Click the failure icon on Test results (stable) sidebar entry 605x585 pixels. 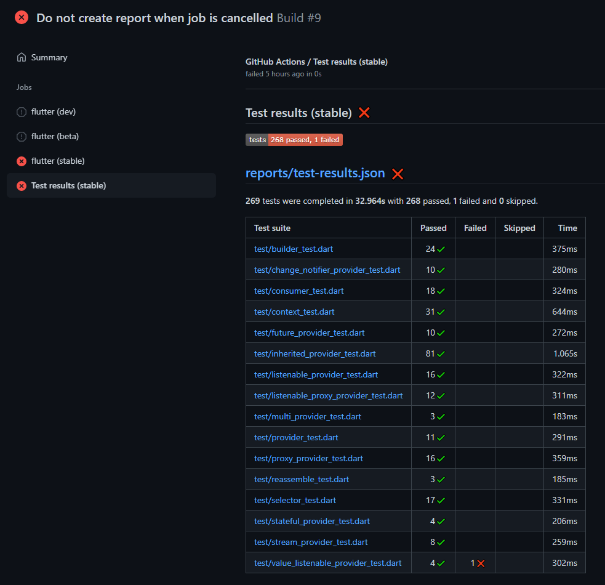[x=22, y=185]
